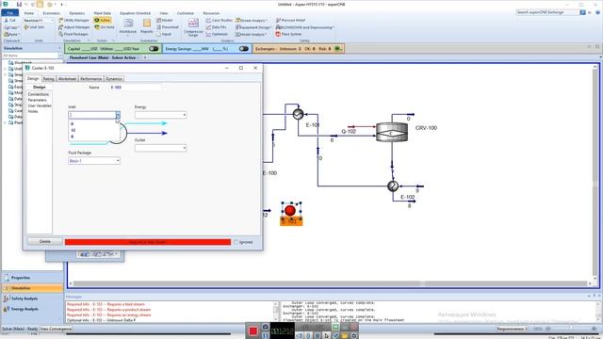Image resolution: width=603 pixels, height=339 pixels.
Task: Check the Ignored checkbox
Action: click(236, 242)
